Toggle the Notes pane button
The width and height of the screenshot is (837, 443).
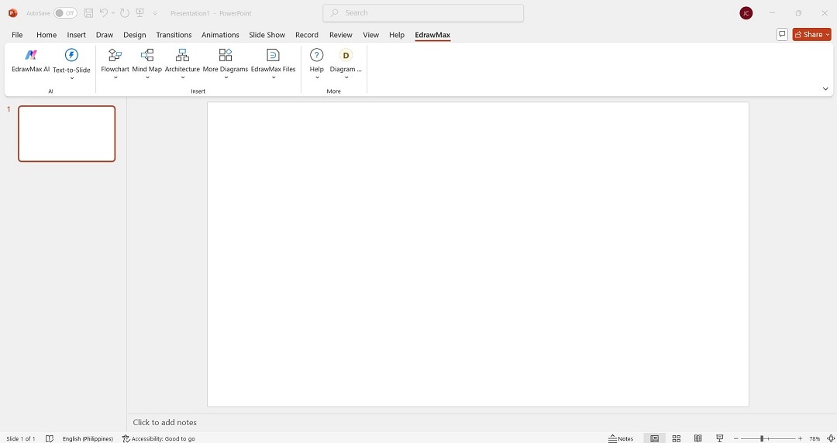(621, 438)
